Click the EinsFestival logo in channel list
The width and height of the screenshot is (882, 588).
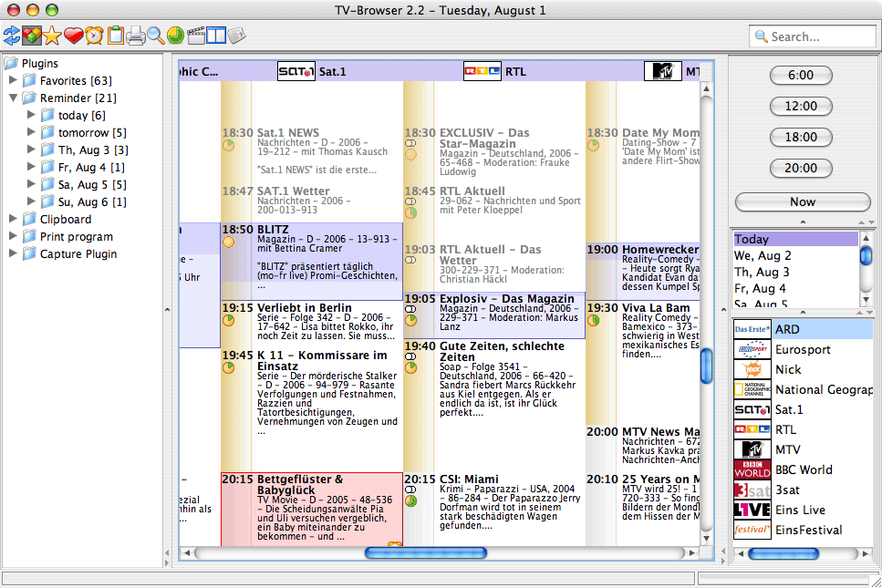[x=752, y=530]
